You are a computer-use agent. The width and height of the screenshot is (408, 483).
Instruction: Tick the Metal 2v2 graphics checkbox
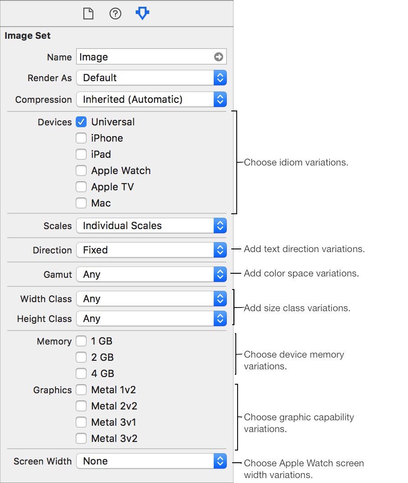pyautogui.click(x=81, y=406)
